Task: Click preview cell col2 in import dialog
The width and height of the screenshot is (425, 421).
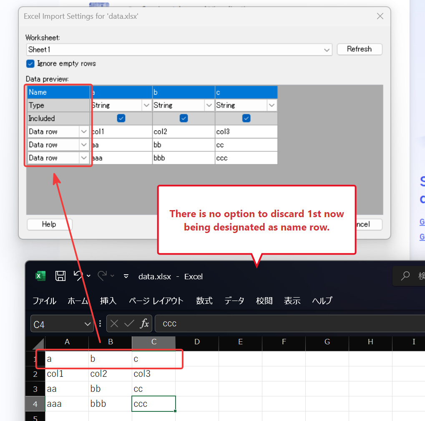Action: pos(184,132)
